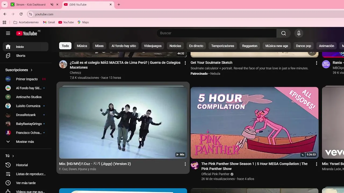The height and width of the screenshot is (193, 344).
Task: Open Pink Panther 5 Hour compilation title
Action: [254, 166]
